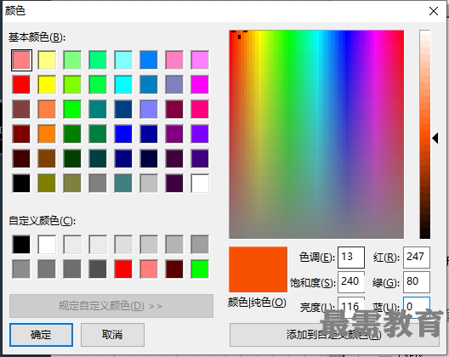The height and width of the screenshot is (357, 449).
Task: Click the 基本颜色(B): label
Action: pos(37,37)
